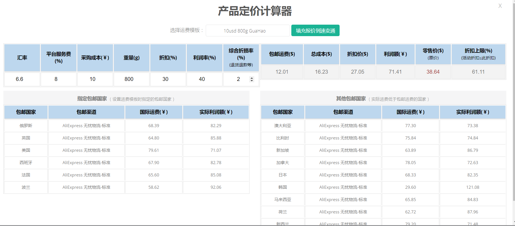Click 韩国 international shipping fee 29.60
Image resolution: width=515 pixels, height=226 pixels.
410,187
